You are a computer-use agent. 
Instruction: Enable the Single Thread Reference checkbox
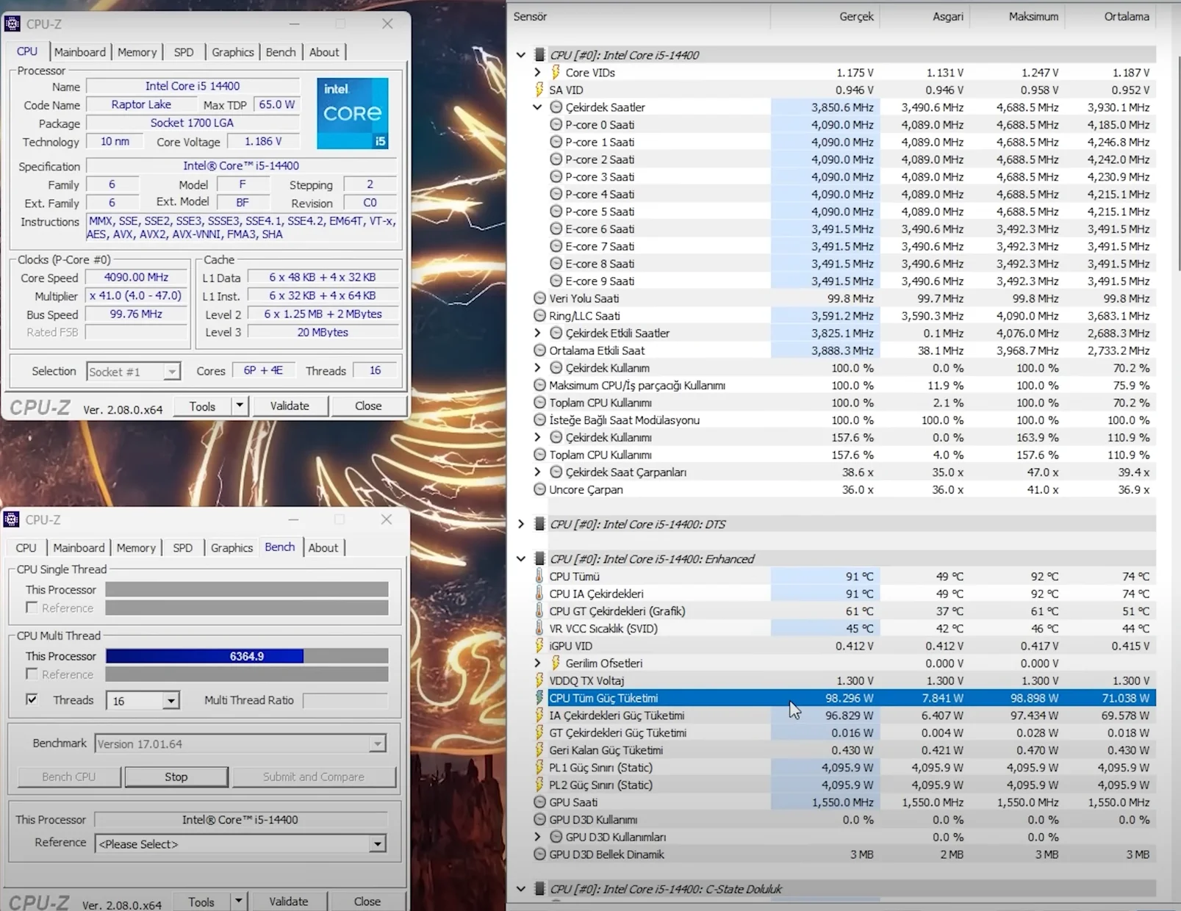tap(32, 608)
